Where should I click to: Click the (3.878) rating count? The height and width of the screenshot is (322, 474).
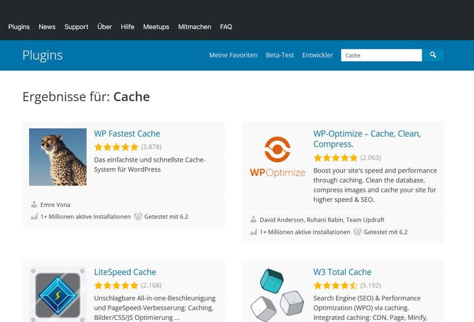click(x=151, y=147)
